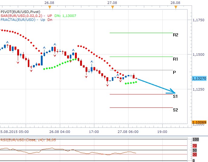Viewport: 208px width, 162px height.
Task: Click the S1 support level label
Action: (175, 96)
